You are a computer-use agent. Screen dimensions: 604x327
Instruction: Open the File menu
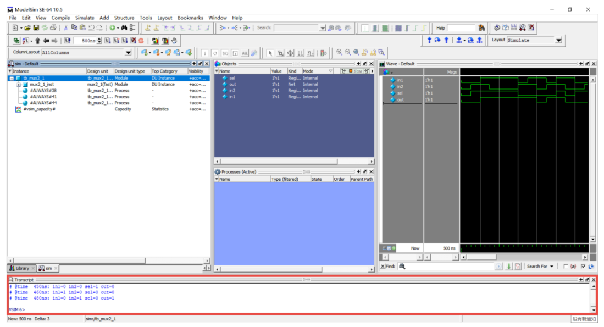tap(13, 18)
